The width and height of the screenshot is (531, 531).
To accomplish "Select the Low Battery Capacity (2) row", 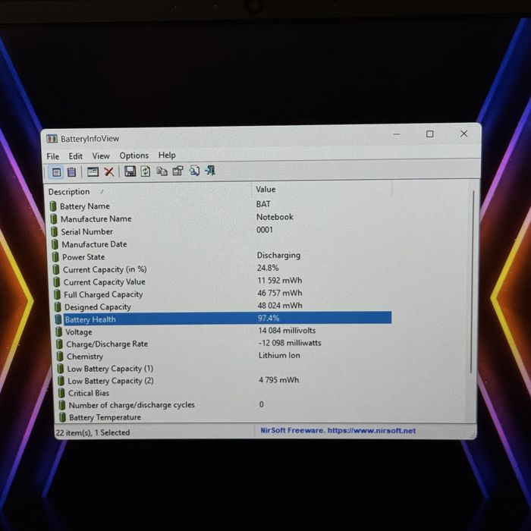I will [225, 381].
